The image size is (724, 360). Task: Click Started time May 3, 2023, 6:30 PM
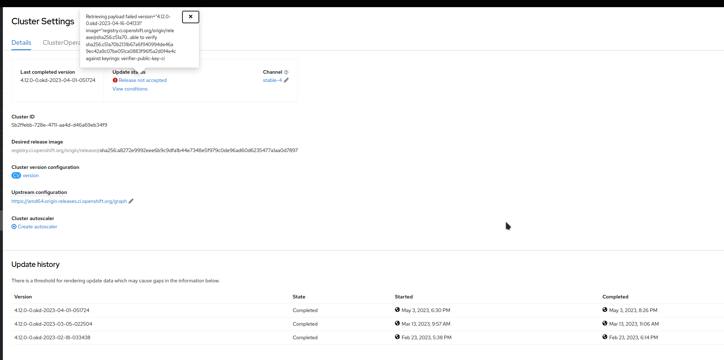pyautogui.click(x=426, y=310)
